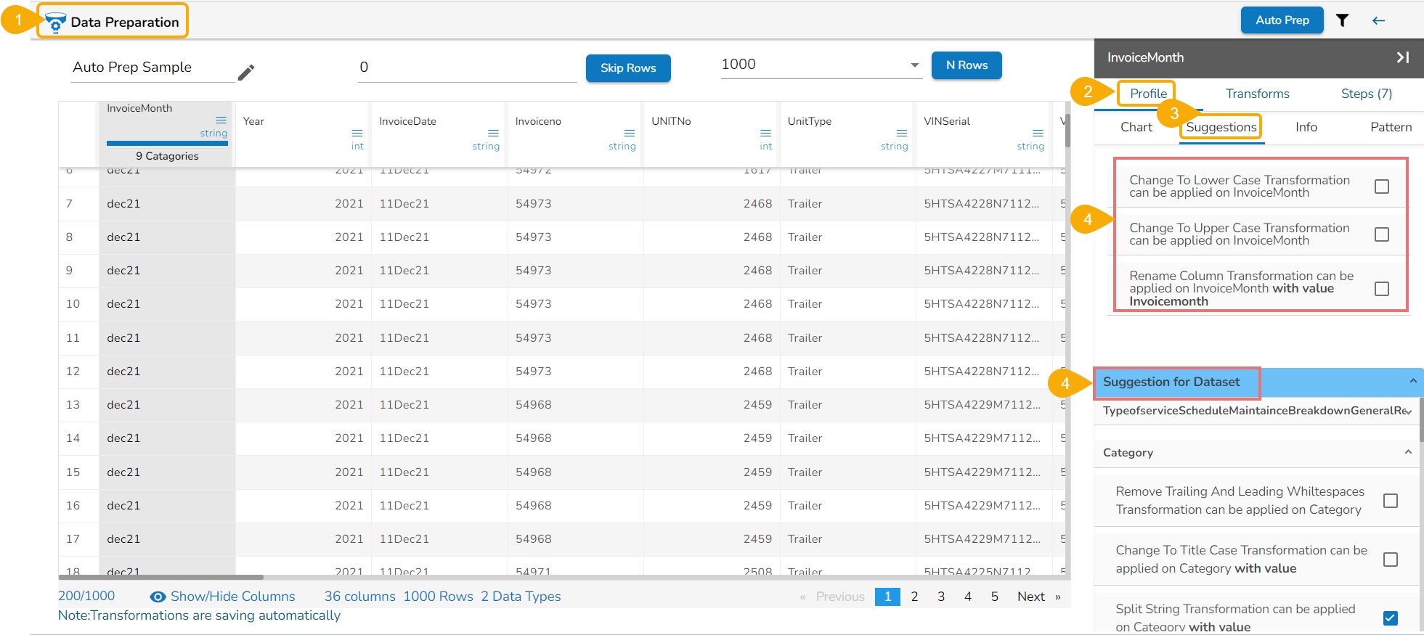This screenshot has height=635, width=1424.
Task: Open the Year column menu icon
Action: click(357, 133)
